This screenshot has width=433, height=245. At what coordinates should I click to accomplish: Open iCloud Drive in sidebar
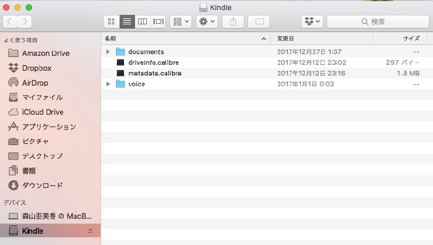point(50,112)
